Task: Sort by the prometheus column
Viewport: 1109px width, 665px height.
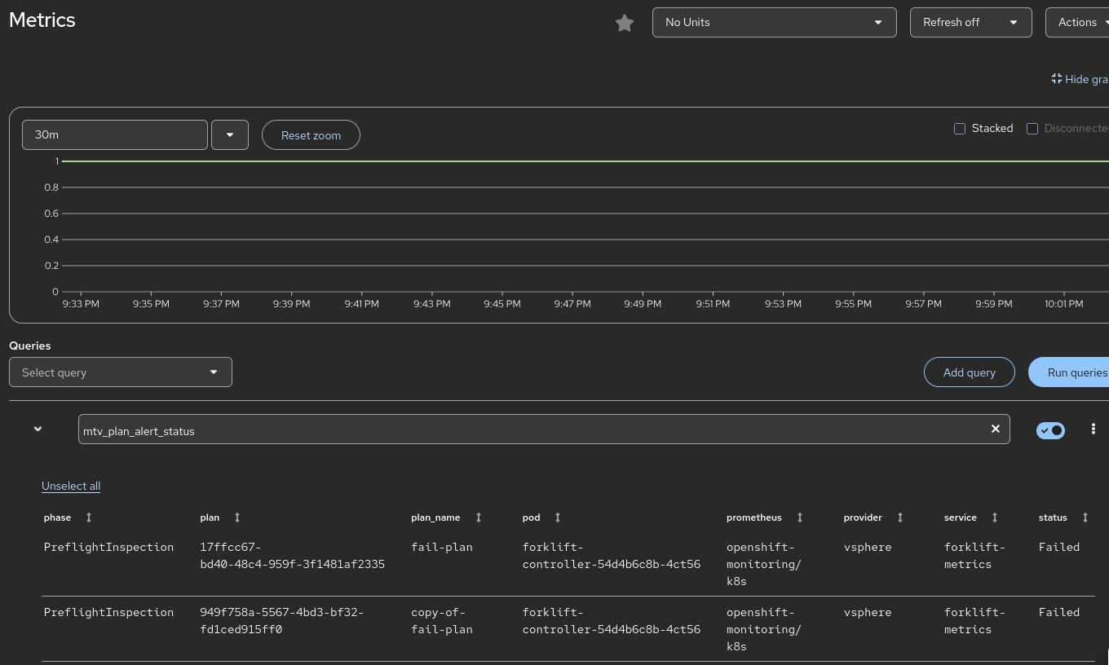Action: 800,517
